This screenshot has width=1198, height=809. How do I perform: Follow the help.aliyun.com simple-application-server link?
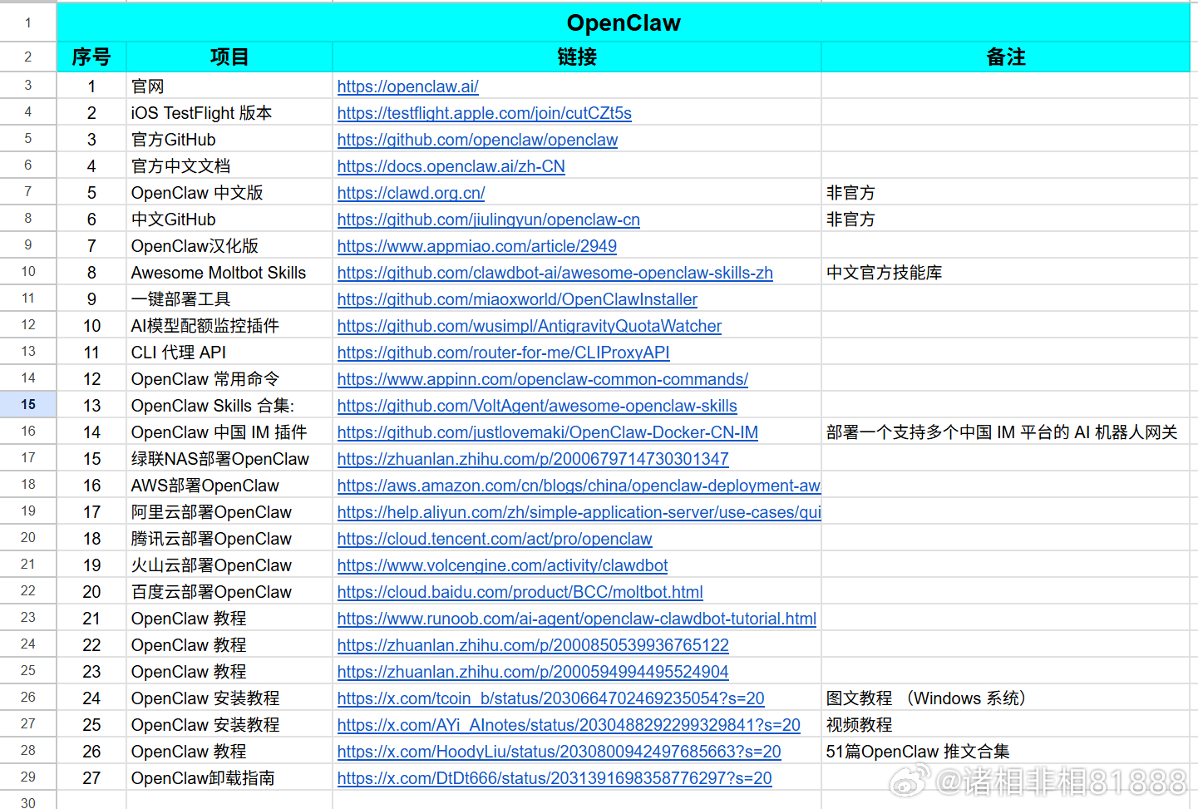click(x=579, y=512)
